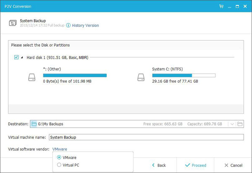Click '29.16 GB free of 77.41 GB' text
Viewport: 252px width, 173px height.
pyautogui.click(x=175, y=81)
